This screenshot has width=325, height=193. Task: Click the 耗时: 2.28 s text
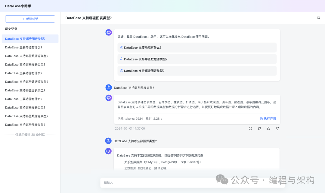(x=154, y=119)
